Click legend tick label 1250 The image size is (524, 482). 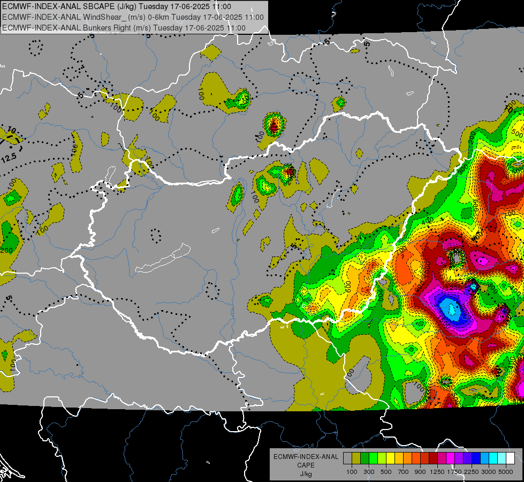[437, 472]
